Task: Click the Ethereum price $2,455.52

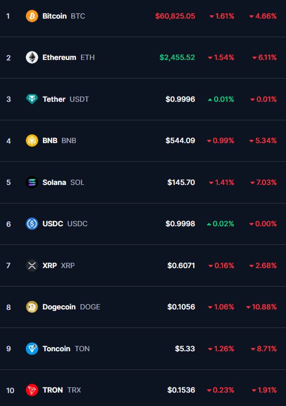Action: click(177, 57)
